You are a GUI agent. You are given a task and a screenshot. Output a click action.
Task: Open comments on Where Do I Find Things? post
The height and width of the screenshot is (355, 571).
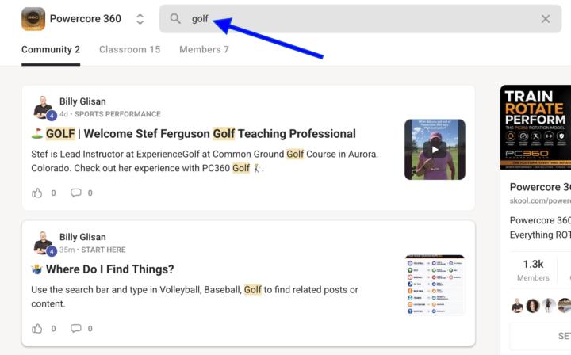(x=76, y=328)
